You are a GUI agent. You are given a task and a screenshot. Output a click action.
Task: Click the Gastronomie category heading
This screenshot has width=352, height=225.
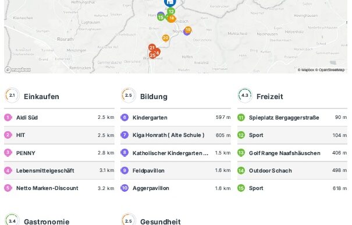click(x=47, y=222)
